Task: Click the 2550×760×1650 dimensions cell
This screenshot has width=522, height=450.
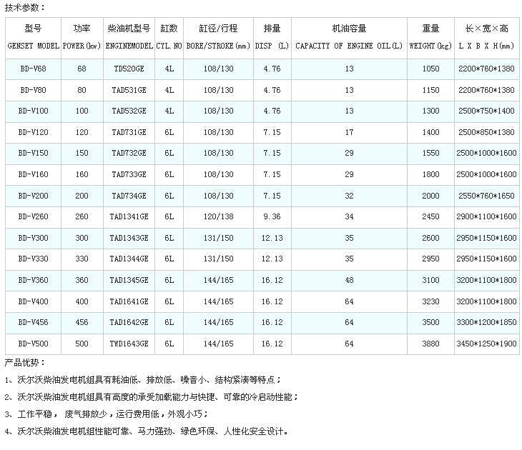Action: pyautogui.click(x=486, y=196)
